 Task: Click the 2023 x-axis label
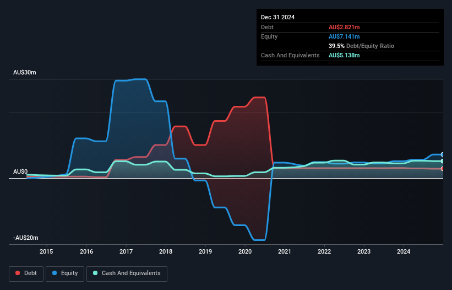(x=364, y=251)
